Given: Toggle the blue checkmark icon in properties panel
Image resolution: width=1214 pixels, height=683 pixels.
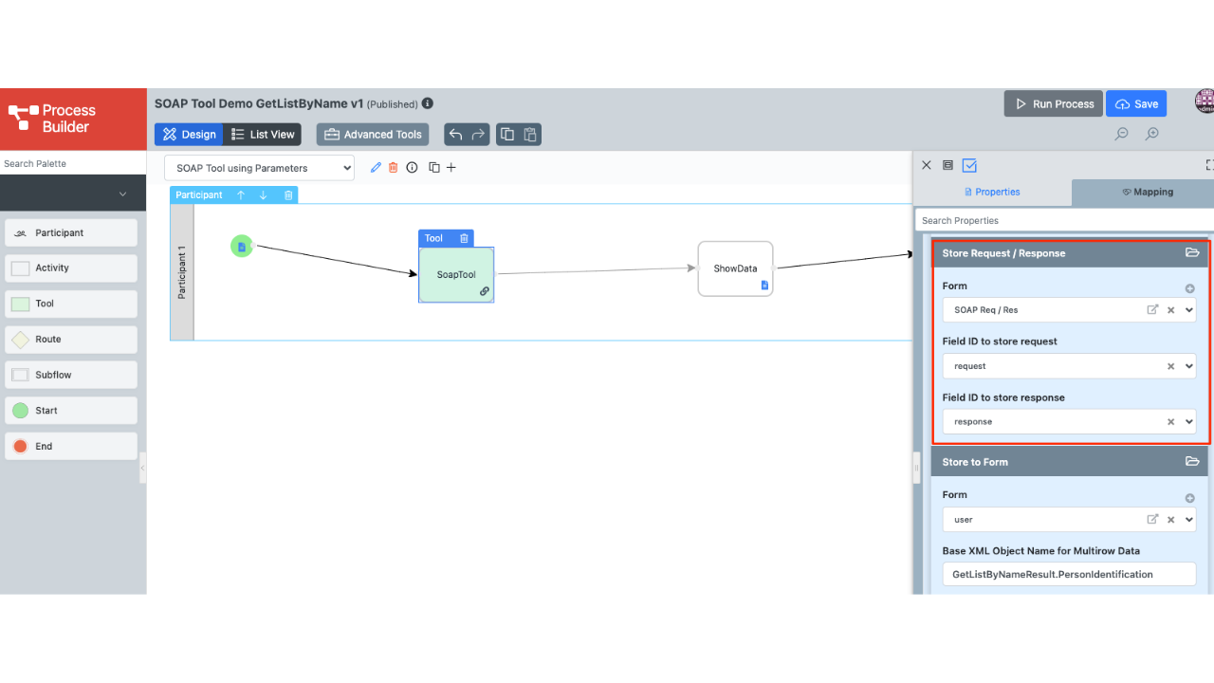Looking at the screenshot, I should click(x=969, y=165).
